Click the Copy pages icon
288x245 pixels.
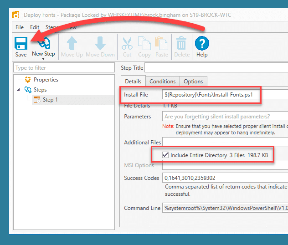click(x=144, y=43)
